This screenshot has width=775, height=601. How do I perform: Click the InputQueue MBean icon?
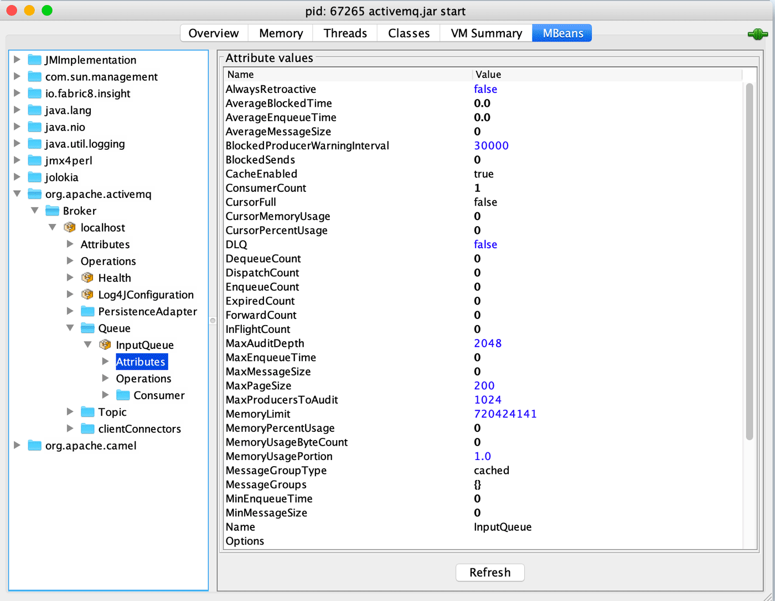[105, 345]
